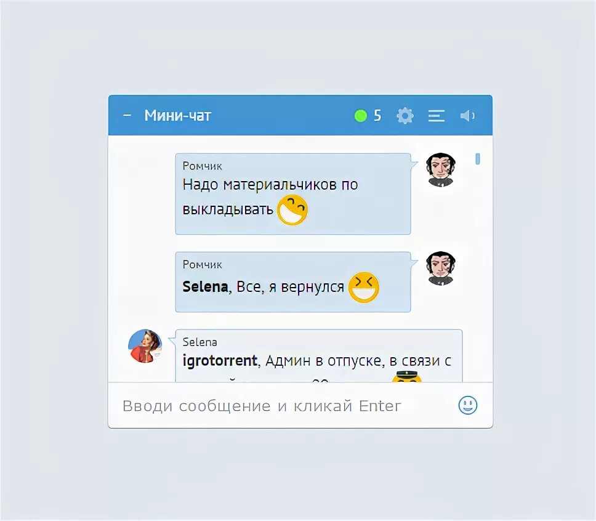Show the online users count 5

[x=377, y=116]
